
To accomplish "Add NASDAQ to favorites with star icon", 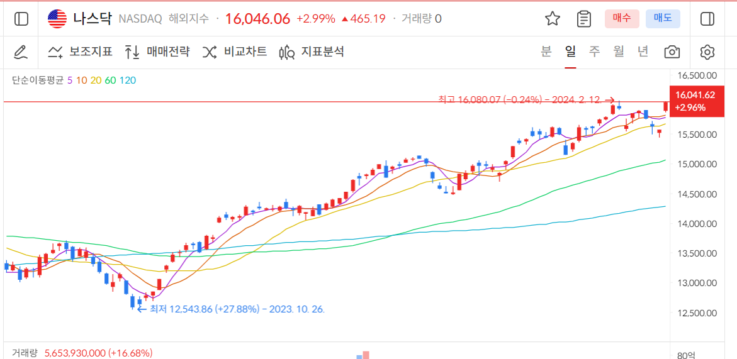I will (553, 19).
